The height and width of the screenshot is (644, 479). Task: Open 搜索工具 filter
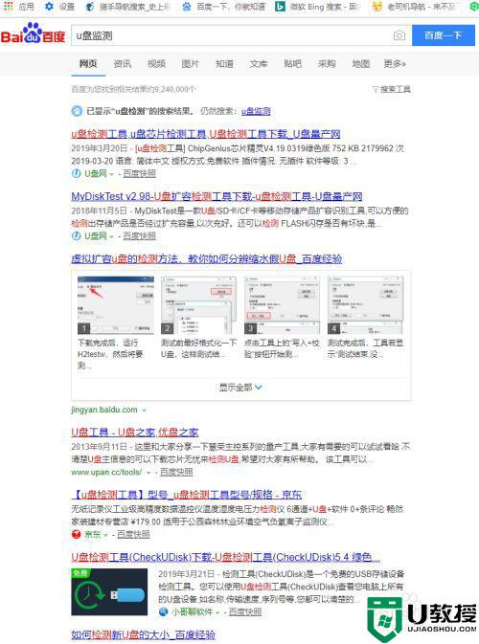tap(392, 89)
